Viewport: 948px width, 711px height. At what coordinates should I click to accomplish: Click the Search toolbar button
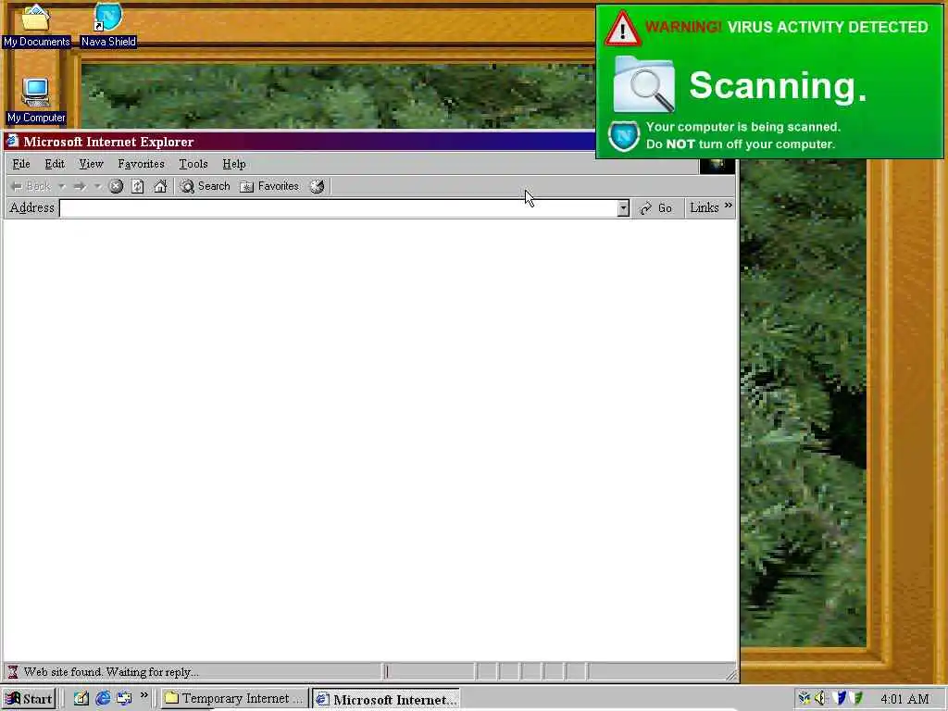pyautogui.click(x=205, y=186)
